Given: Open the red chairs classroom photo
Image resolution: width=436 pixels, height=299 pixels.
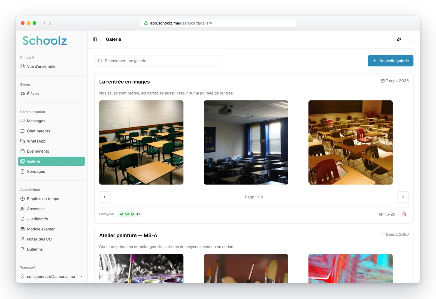Looking at the screenshot, I should pos(350,143).
